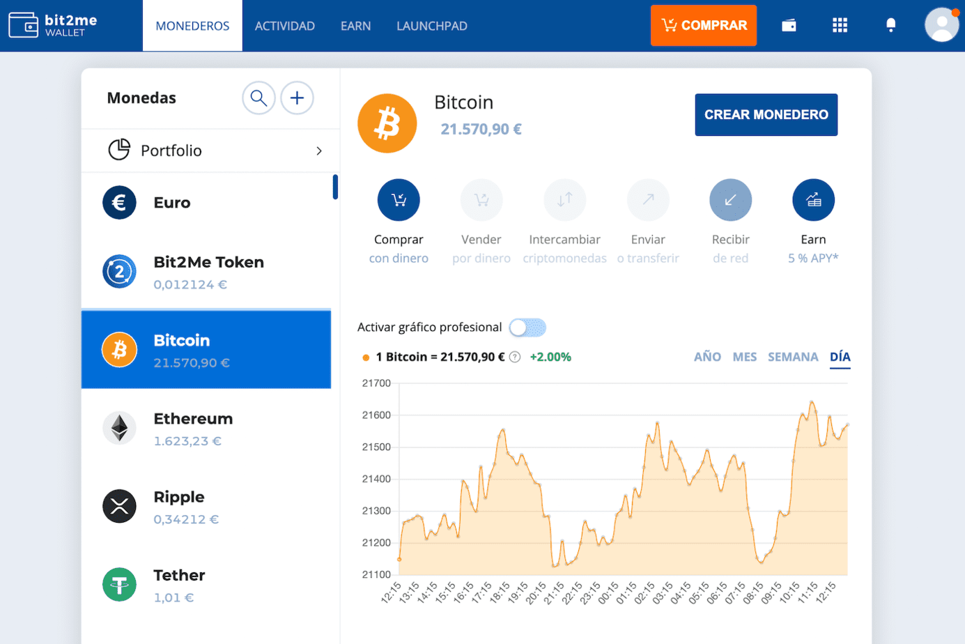
Task: Click Bitcoin price 21.570,90 € header
Action: coord(481,129)
